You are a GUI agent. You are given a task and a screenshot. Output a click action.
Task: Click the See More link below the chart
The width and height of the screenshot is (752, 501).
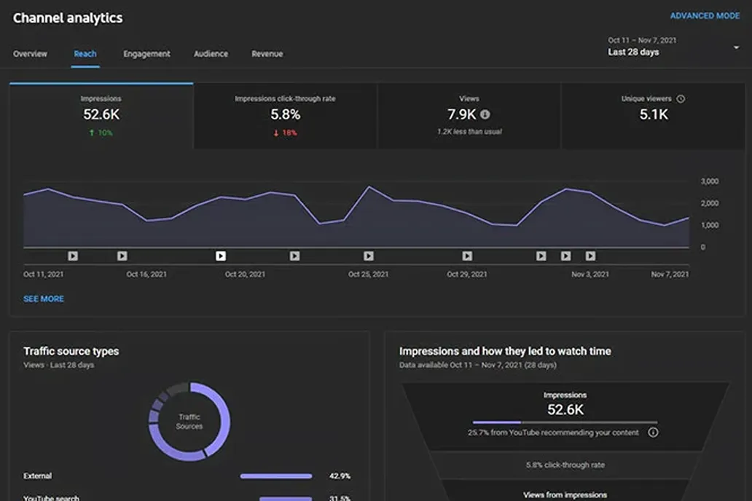pyautogui.click(x=43, y=299)
